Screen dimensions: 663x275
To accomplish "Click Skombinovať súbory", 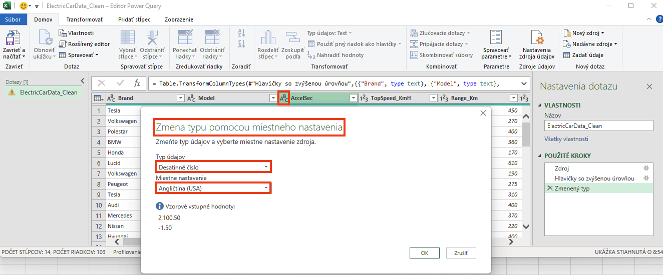I will tap(441, 55).
